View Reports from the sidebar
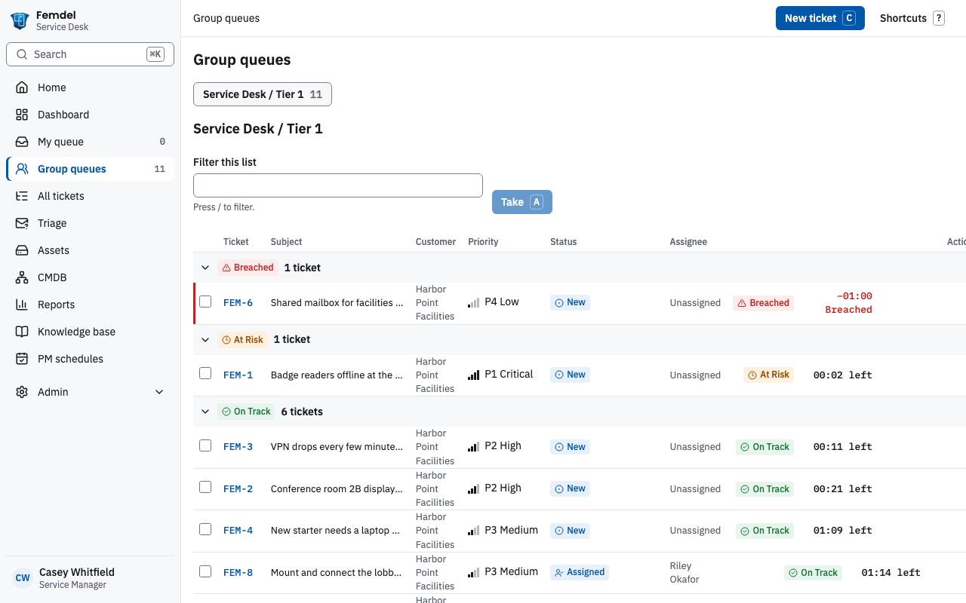The image size is (966, 603). pyautogui.click(x=90, y=305)
